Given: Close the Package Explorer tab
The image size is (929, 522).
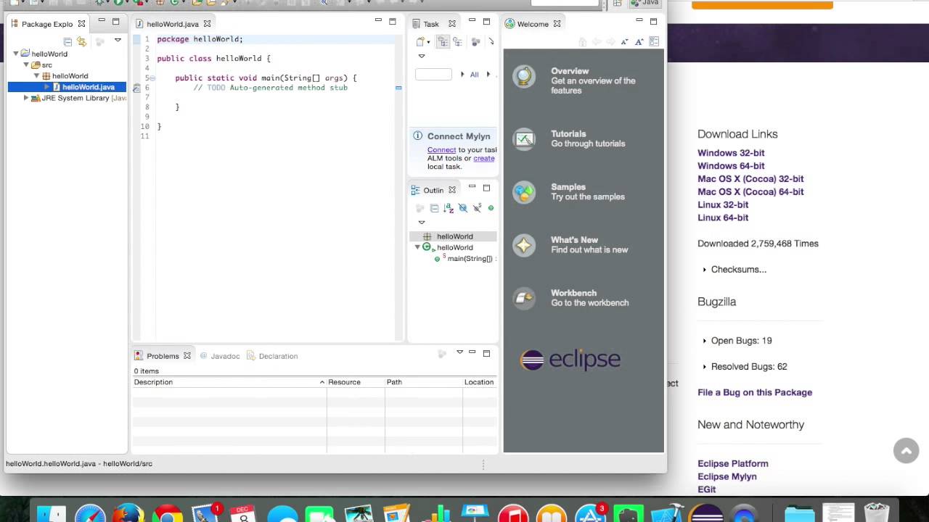Looking at the screenshot, I should point(81,24).
